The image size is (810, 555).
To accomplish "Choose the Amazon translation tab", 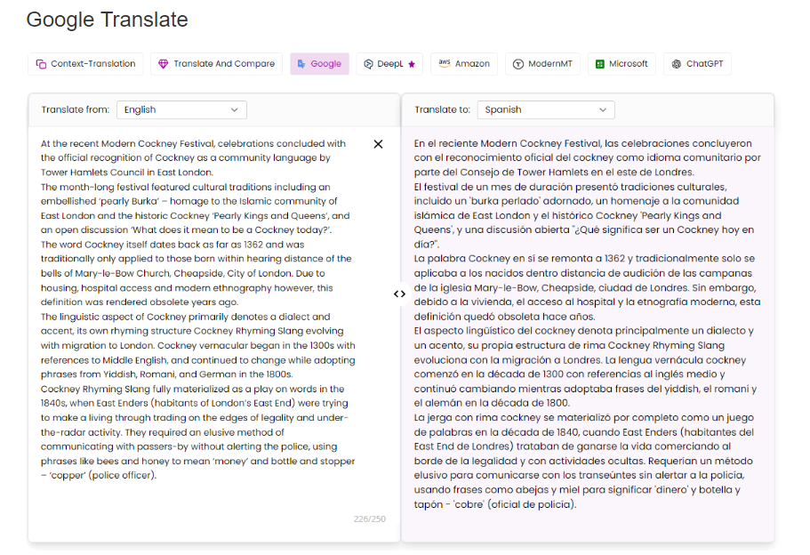I will click(x=464, y=63).
